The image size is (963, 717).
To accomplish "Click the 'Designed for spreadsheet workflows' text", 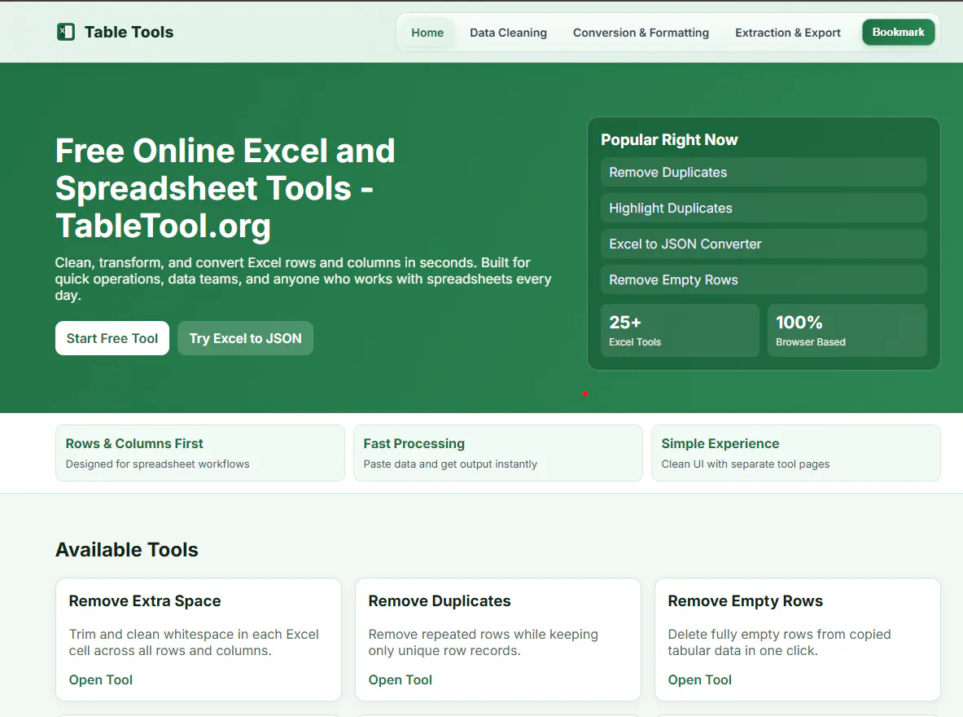I will 158,464.
